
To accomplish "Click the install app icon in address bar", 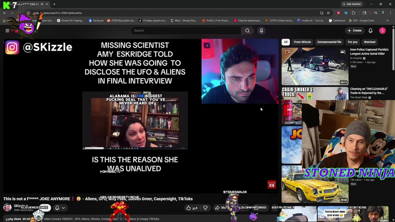I will 322,13.
